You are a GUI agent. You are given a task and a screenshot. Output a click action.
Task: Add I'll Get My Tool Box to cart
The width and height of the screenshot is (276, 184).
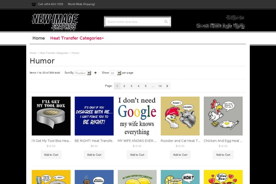pyautogui.click(x=51, y=155)
